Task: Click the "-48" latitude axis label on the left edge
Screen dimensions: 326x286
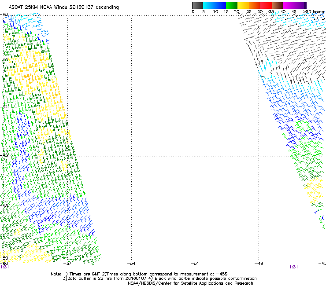Action: 4,205
